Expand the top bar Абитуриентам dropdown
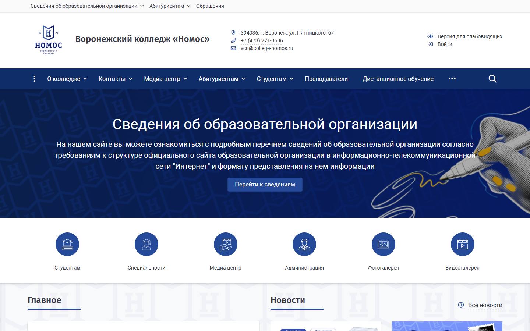The height and width of the screenshot is (331, 530). 170,6
